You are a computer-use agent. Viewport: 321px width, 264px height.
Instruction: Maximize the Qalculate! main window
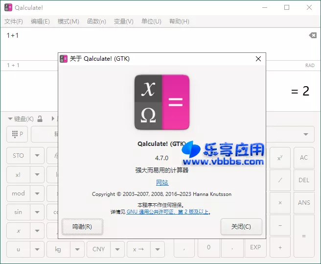point(287,7)
